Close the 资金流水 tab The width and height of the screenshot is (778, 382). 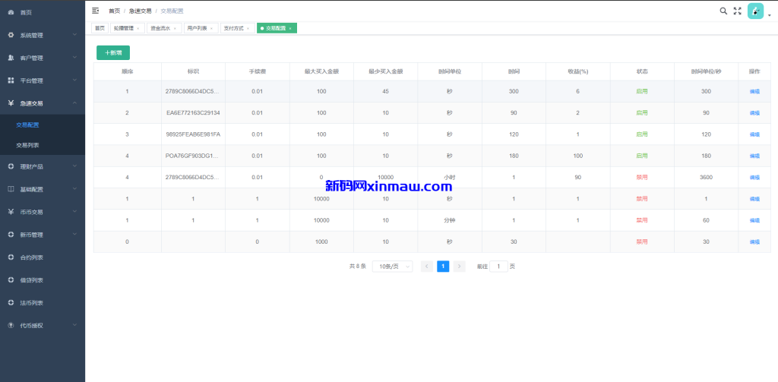point(175,28)
